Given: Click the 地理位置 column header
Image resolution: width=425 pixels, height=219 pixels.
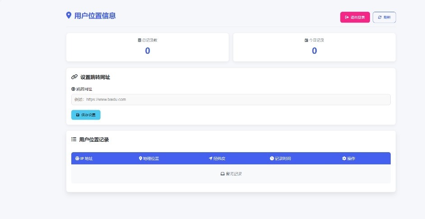Looking at the screenshot, I should pos(149,158).
